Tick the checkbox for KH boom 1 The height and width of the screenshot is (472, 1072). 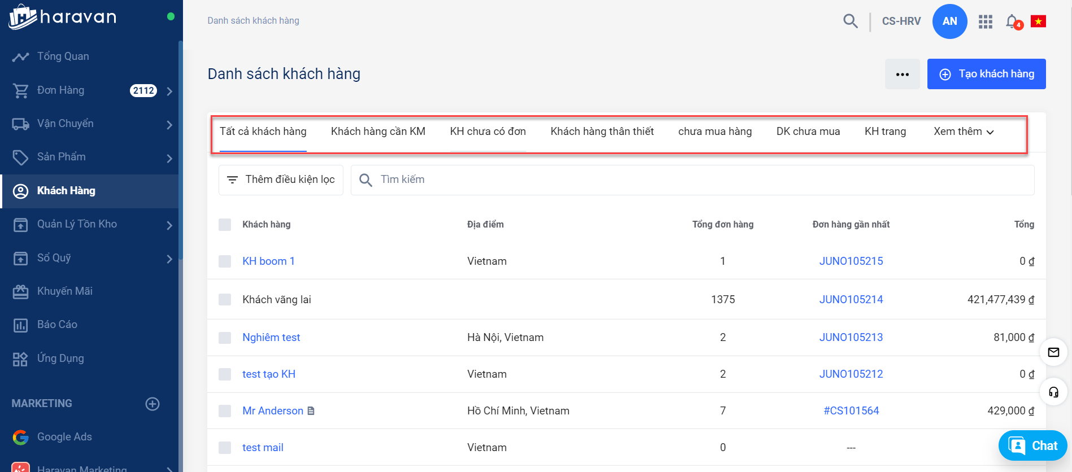[225, 261]
